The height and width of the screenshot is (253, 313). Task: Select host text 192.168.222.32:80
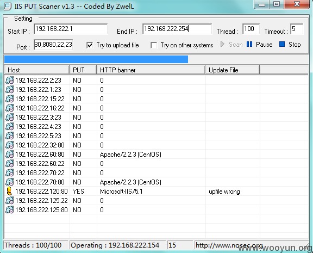(x=40, y=145)
